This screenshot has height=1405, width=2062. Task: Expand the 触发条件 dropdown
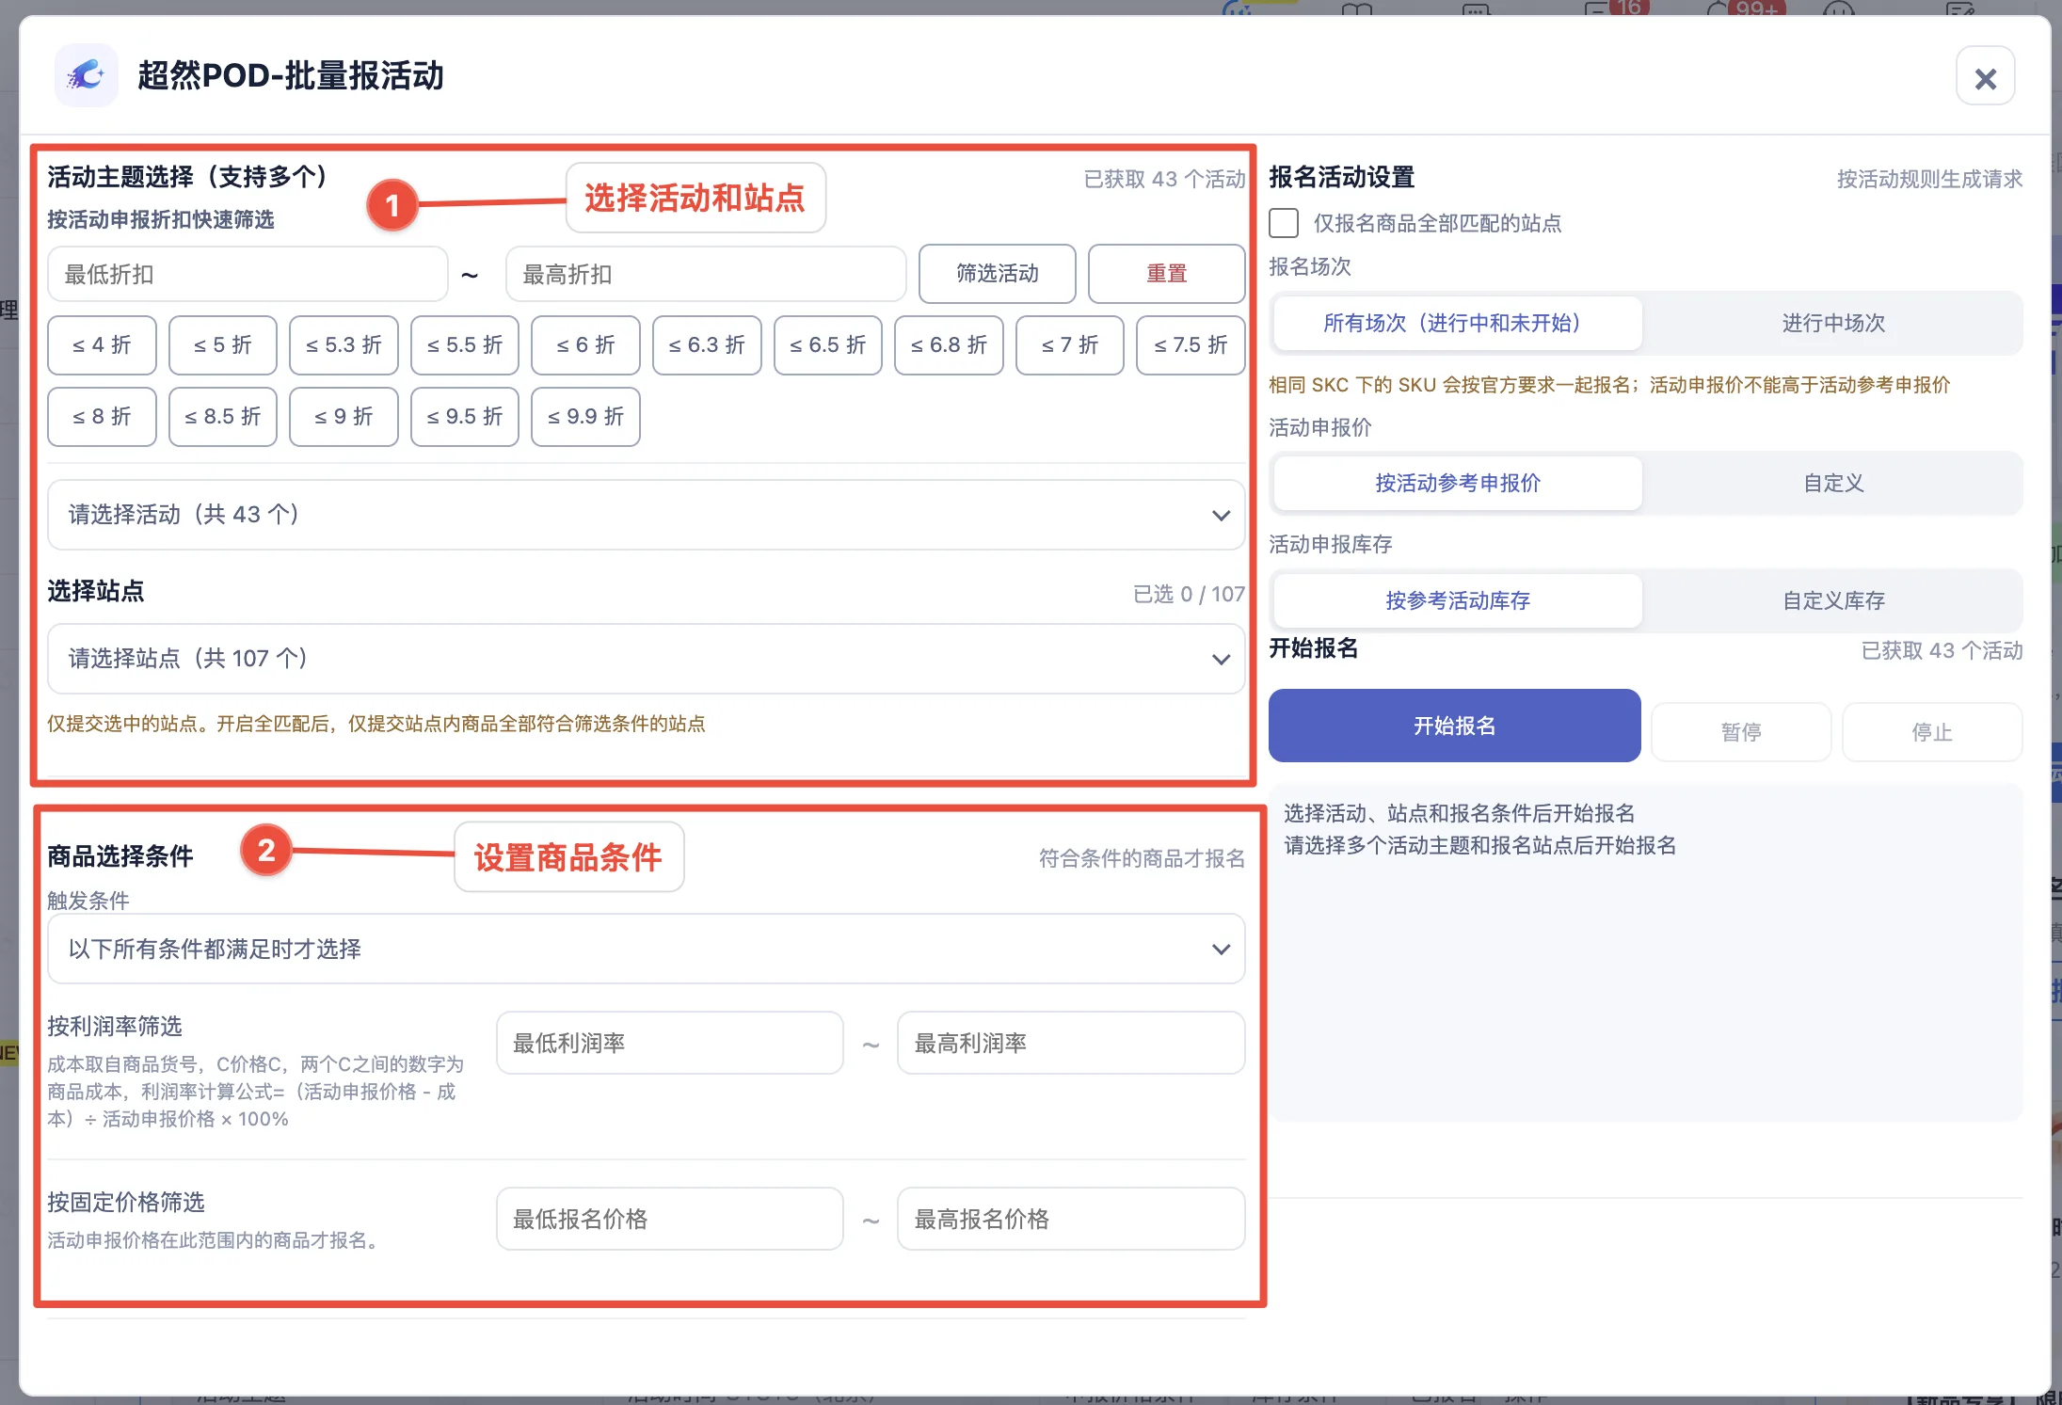646,949
